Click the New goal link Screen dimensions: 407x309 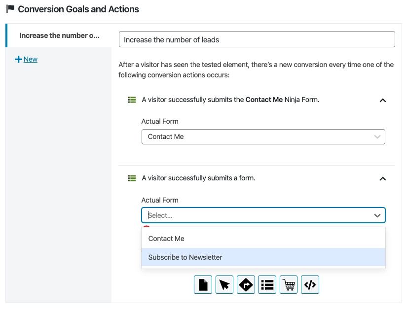[31, 59]
